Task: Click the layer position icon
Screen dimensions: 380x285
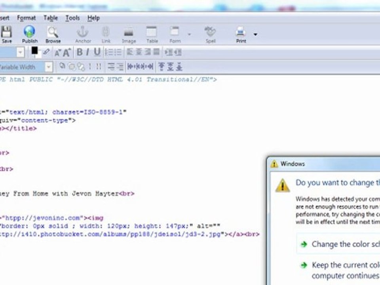Action: 62,66
